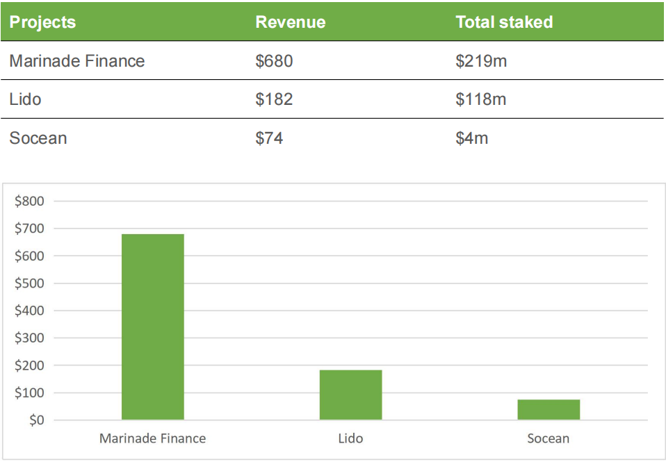Click the tall Marinade Finance green bar
The width and height of the screenshot is (666, 462).
[x=153, y=327]
